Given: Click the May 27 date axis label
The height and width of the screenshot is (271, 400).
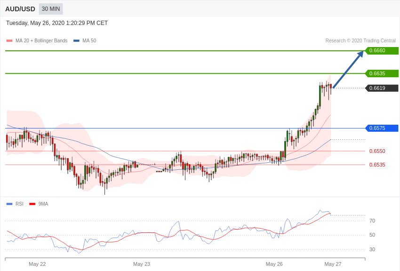Looking at the screenshot, I should [333, 264].
